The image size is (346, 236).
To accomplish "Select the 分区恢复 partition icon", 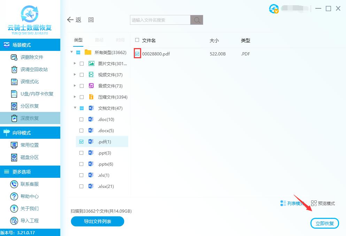I will coord(14,106).
